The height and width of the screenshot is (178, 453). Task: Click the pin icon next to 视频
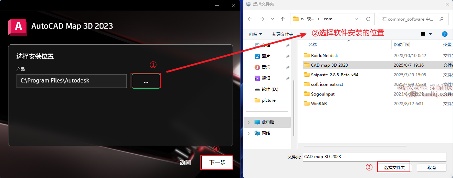coord(288,78)
